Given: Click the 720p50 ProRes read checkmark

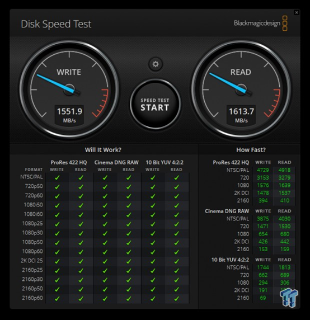Looking at the screenshot, I should pyautogui.click(x=81, y=187).
